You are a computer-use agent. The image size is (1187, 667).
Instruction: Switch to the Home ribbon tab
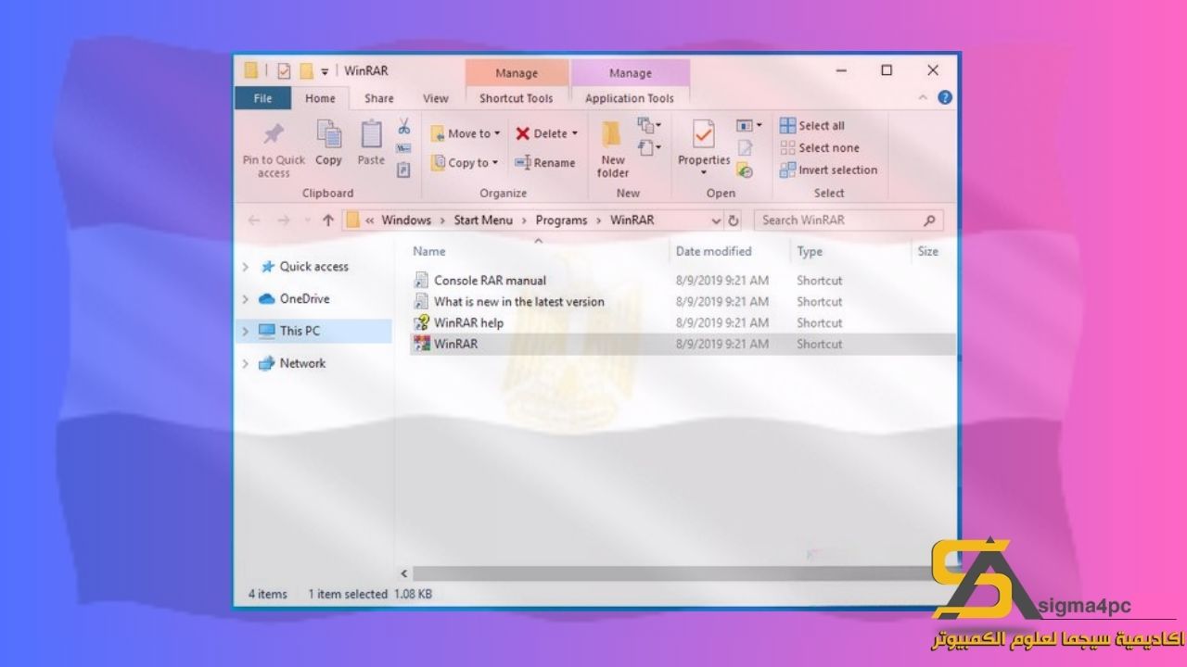320,98
